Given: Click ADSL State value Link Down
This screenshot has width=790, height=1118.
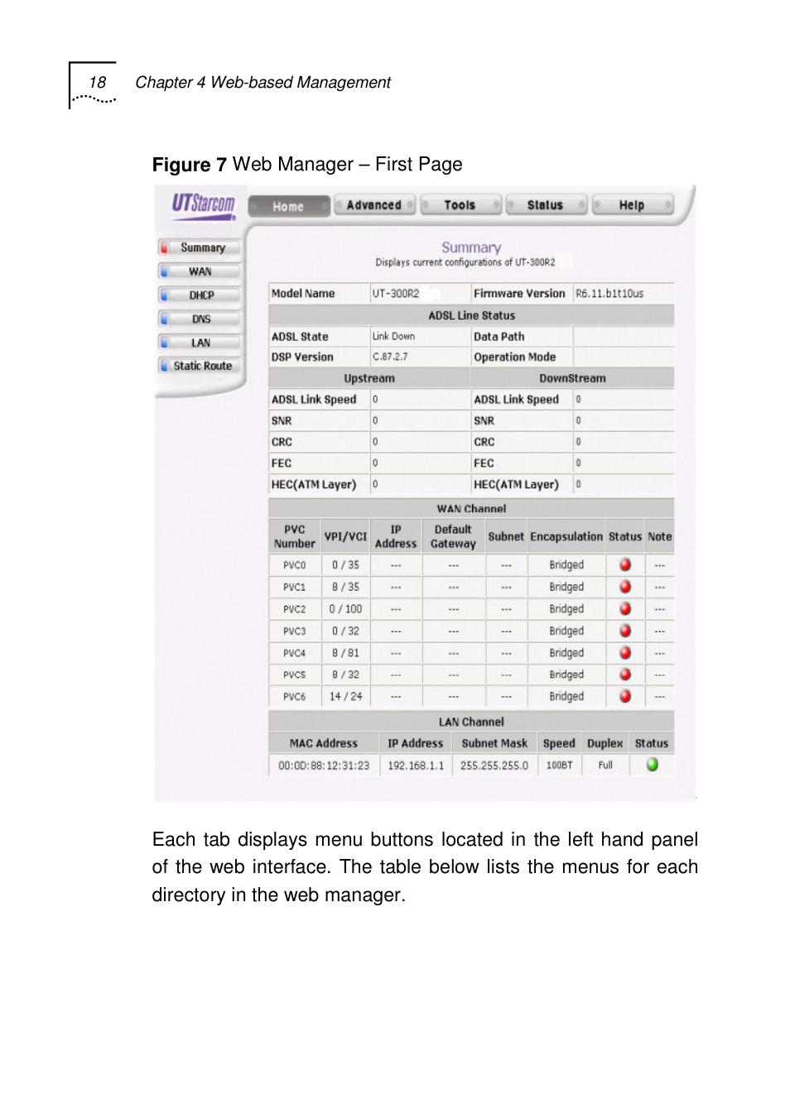Looking at the screenshot, I should point(393,337).
